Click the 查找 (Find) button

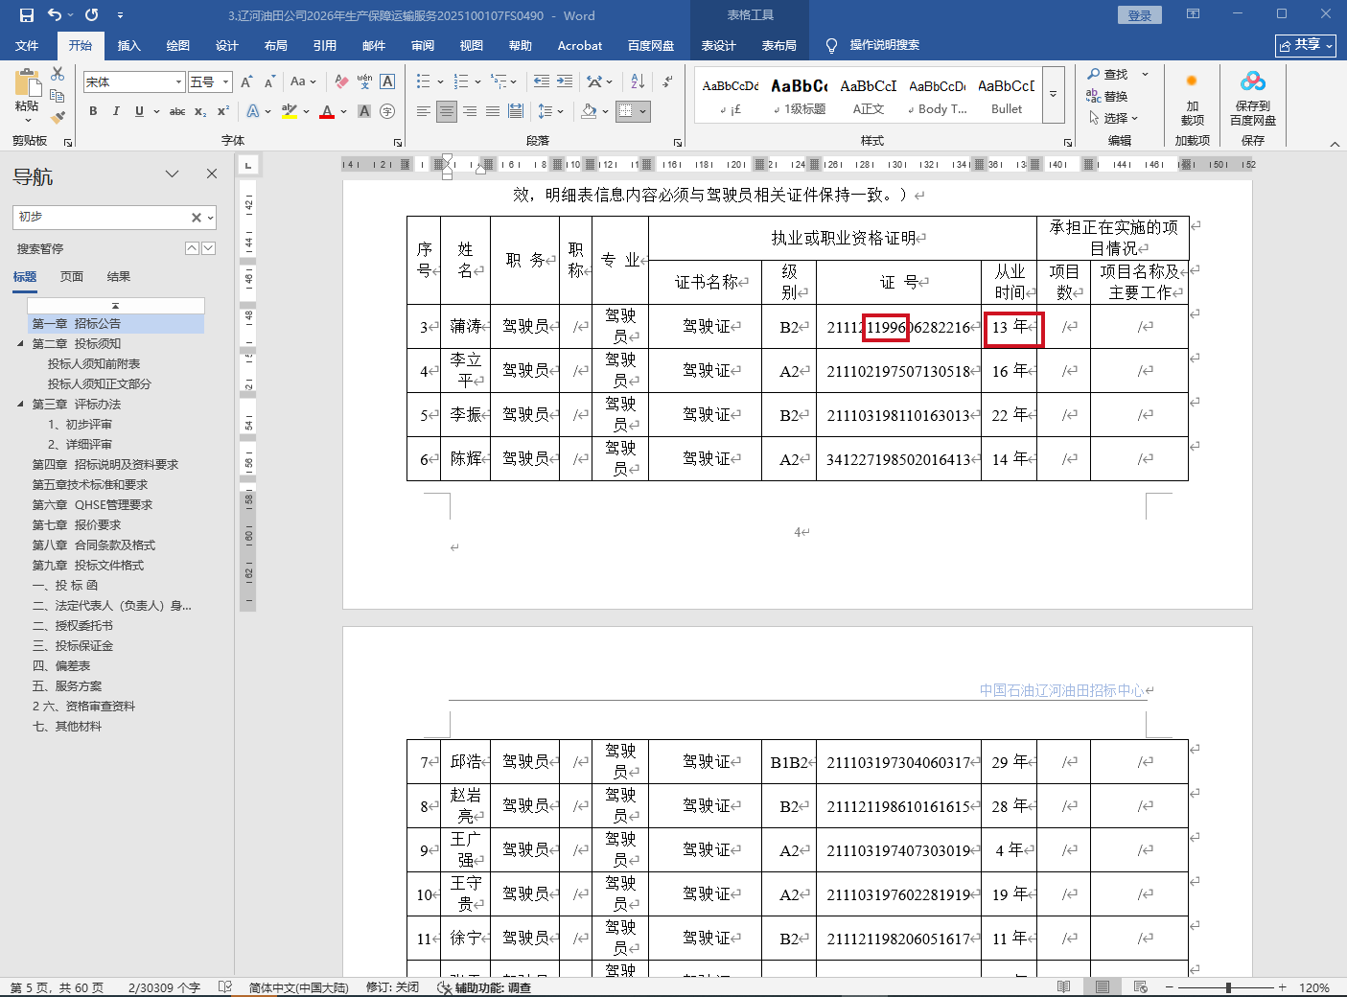(x=1108, y=74)
